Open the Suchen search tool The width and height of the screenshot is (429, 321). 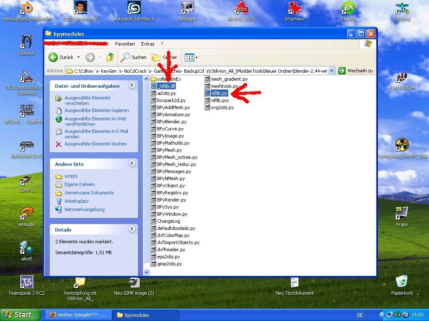click(134, 57)
